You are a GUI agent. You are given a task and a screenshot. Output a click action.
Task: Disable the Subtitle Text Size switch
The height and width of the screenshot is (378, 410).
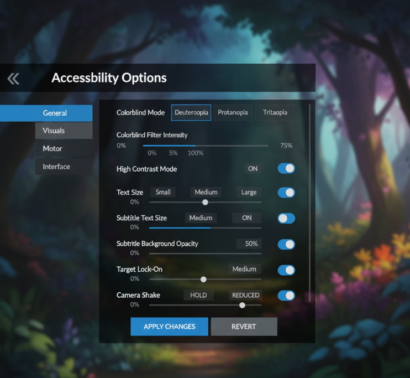coord(286,218)
